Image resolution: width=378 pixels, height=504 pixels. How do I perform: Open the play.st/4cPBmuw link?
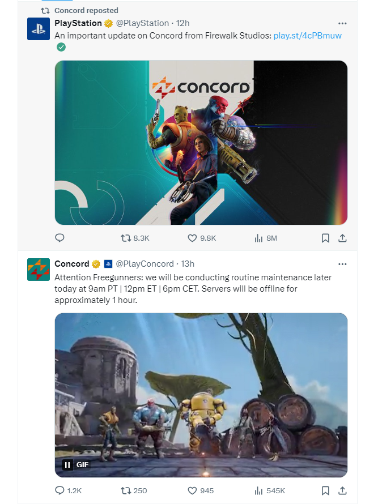point(308,36)
